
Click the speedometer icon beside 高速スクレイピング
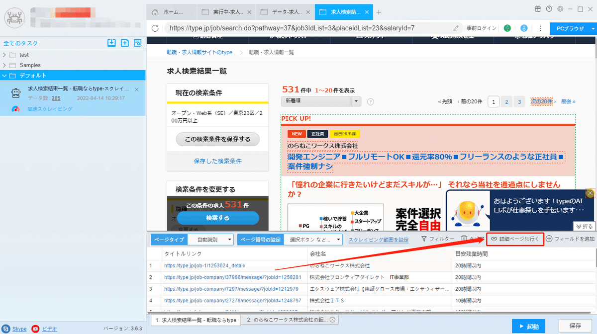tap(16, 109)
